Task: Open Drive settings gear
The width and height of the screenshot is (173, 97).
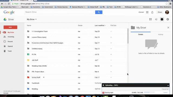Action: (168, 19)
